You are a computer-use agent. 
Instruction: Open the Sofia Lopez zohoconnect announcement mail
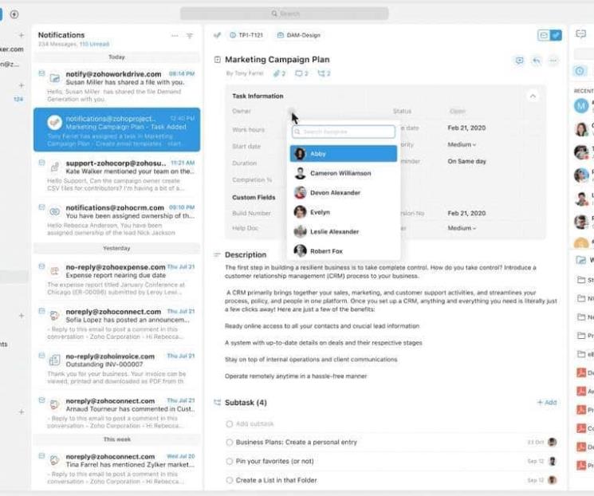[116, 324]
